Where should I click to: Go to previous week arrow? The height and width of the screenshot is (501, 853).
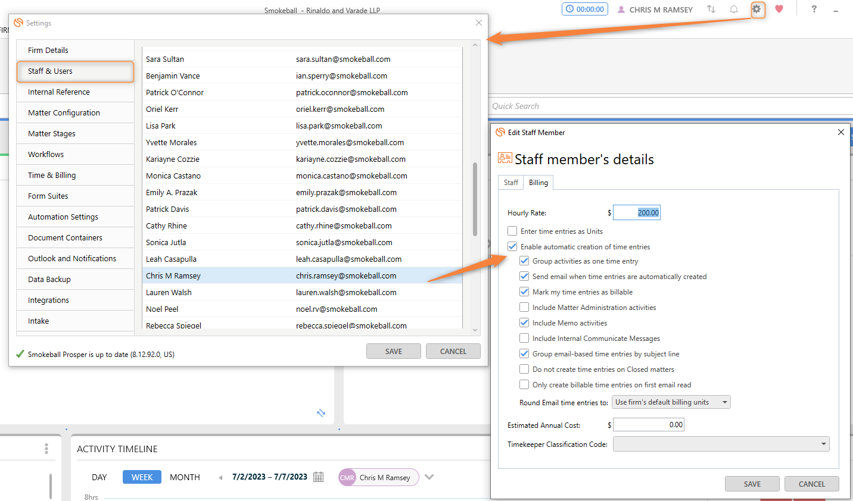pos(220,477)
